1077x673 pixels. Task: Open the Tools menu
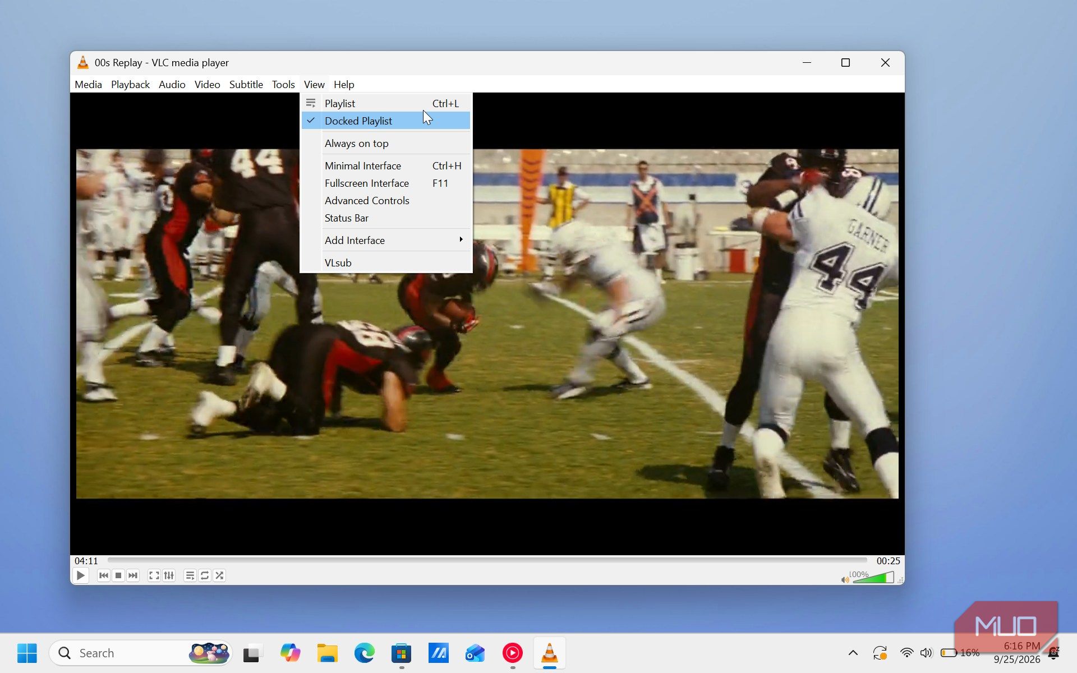click(x=283, y=85)
